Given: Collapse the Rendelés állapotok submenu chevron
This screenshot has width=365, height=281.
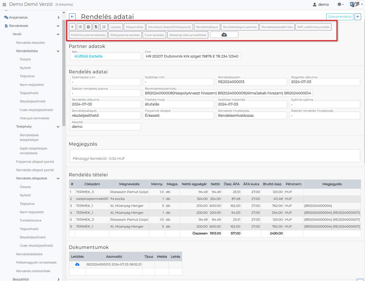Looking at the screenshot, I should pos(58,178).
